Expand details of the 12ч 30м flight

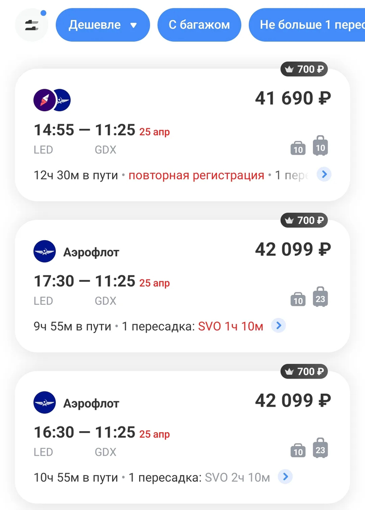(x=324, y=174)
